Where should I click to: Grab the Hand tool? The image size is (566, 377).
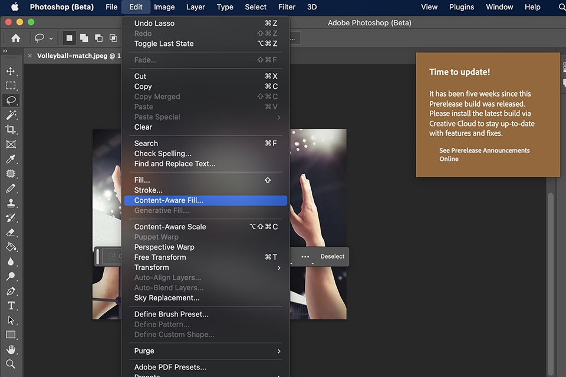(12, 349)
